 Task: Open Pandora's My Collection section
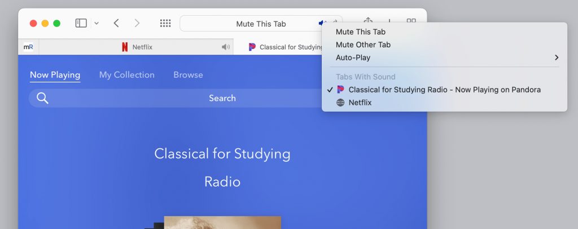click(x=127, y=75)
